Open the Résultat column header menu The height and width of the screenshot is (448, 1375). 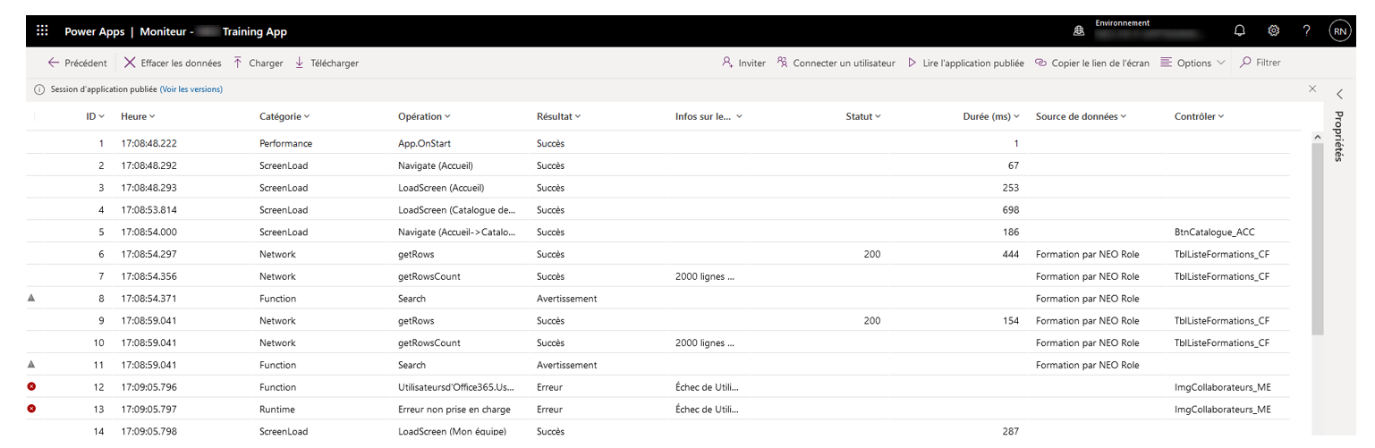coord(558,116)
